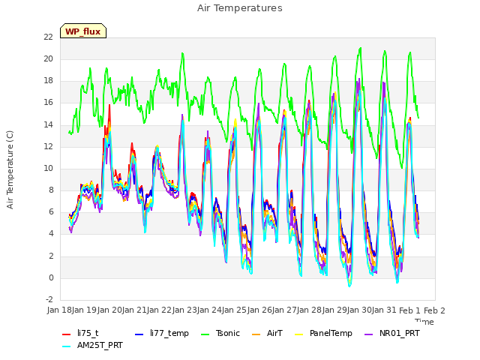Click the Time x-axis title
This screenshot has width=480, height=360.
click(x=424, y=322)
